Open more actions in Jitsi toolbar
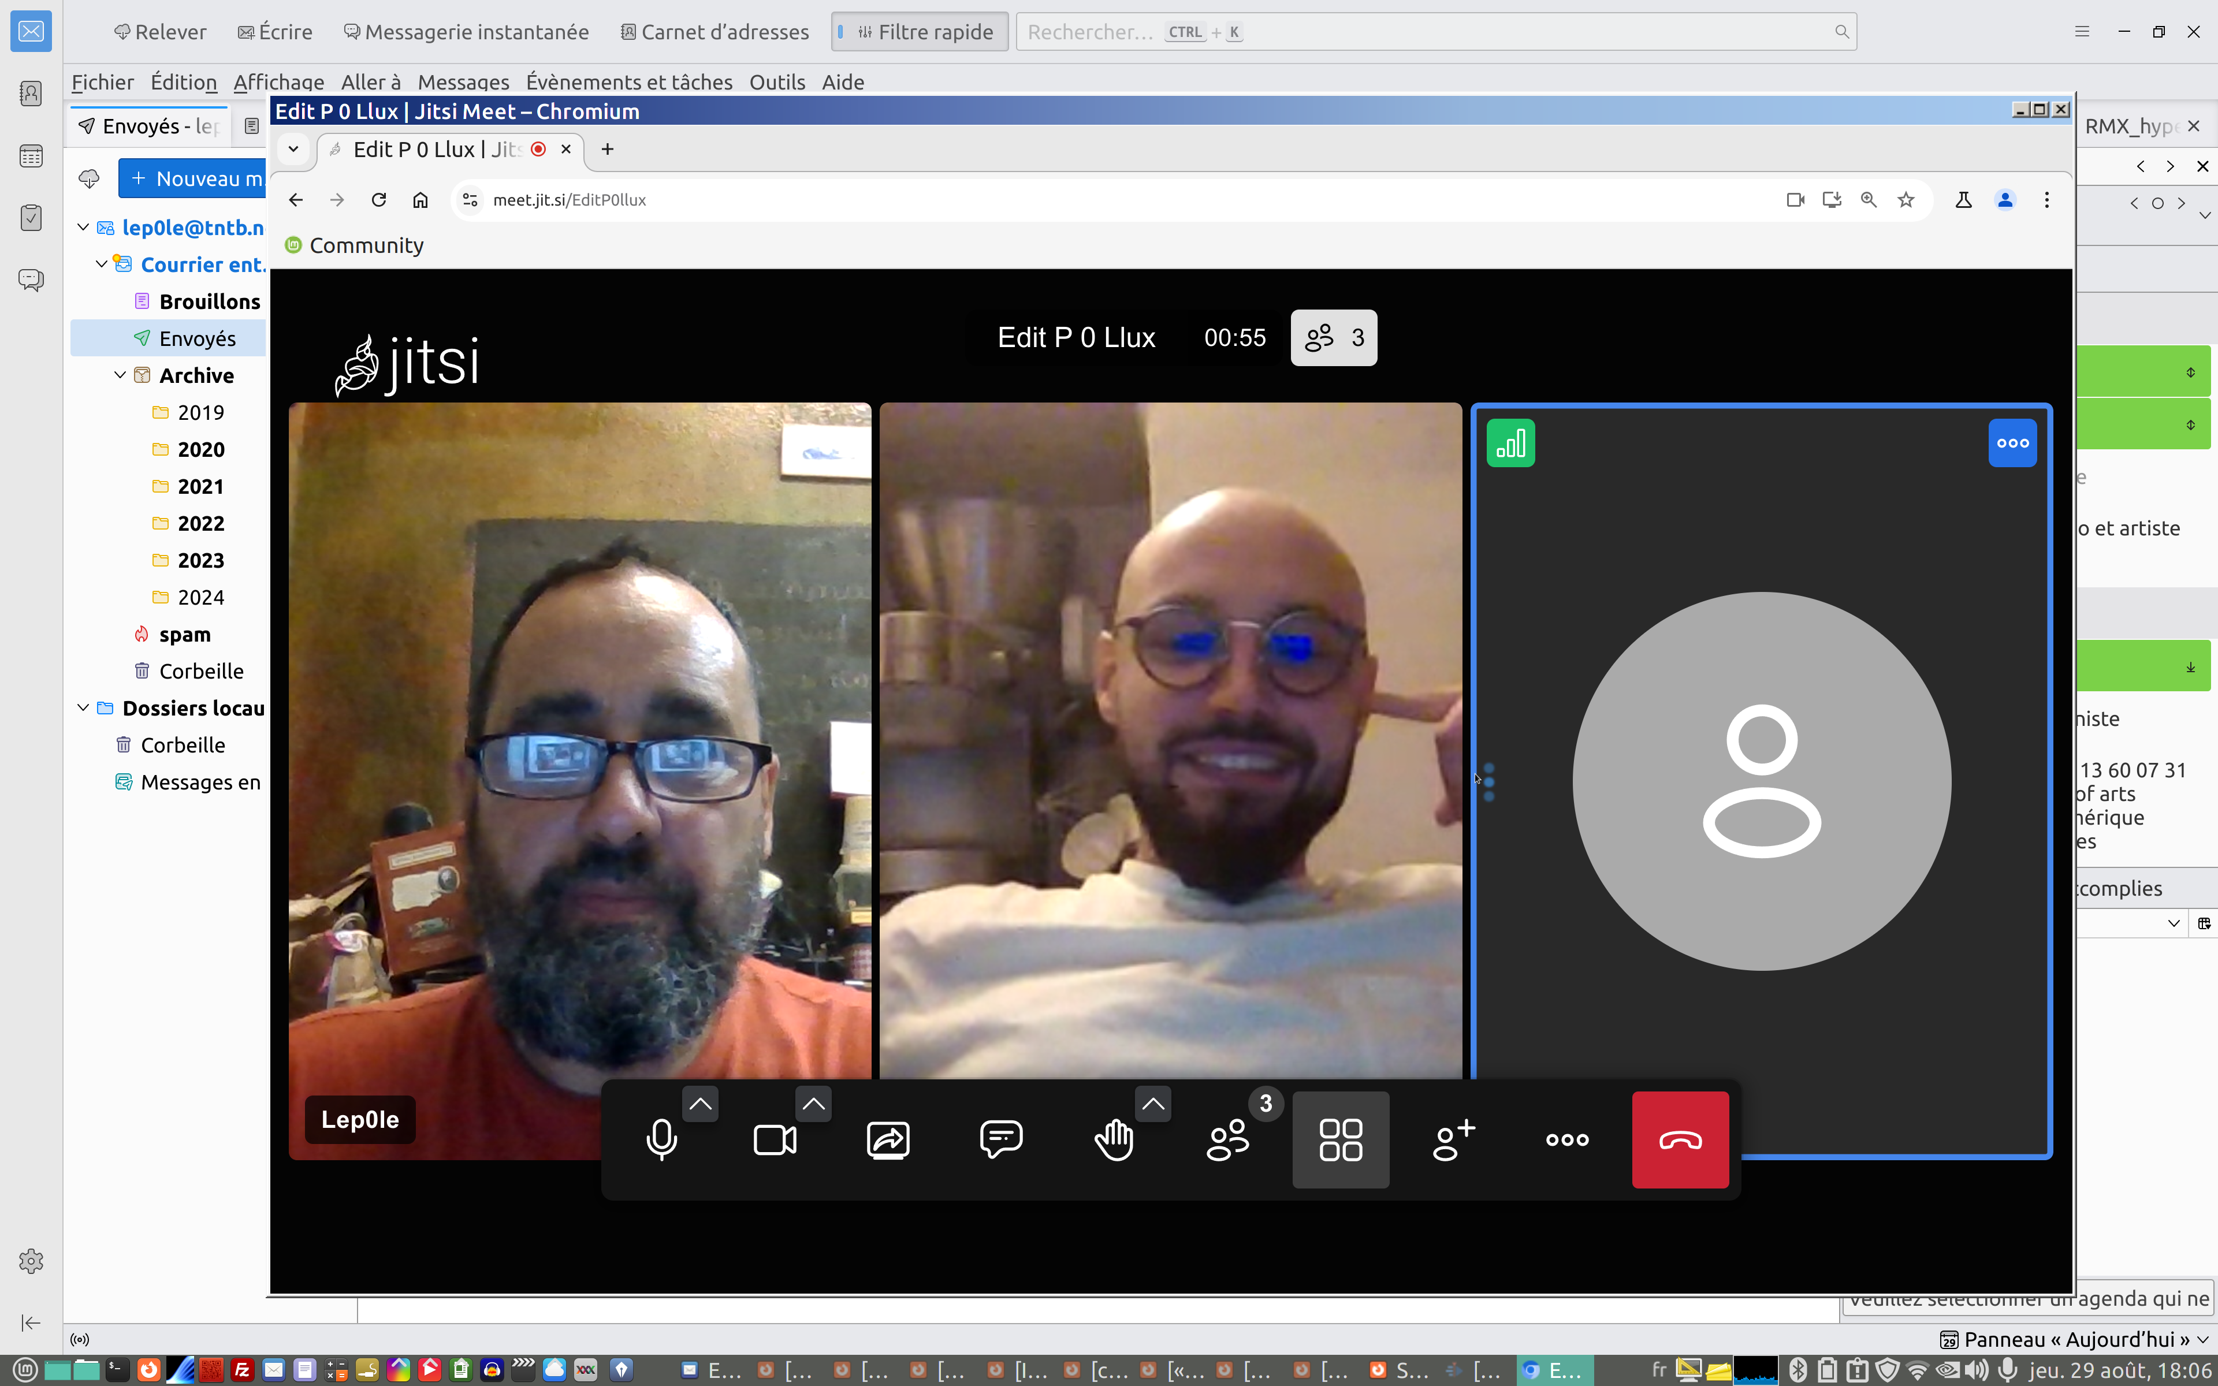Image resolution: width=2218 pixels, height=1386 pixels. tap(1566, 1139)
